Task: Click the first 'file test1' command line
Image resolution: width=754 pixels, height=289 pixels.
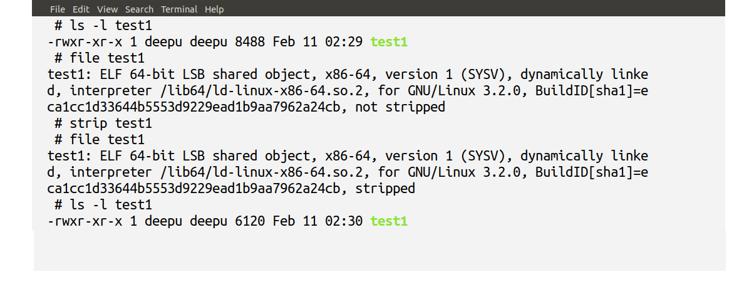Action: pyautogui.click(x=103, y=58)
